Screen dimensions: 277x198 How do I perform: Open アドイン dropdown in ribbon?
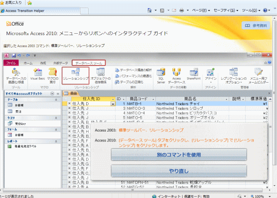coord(211,76)
